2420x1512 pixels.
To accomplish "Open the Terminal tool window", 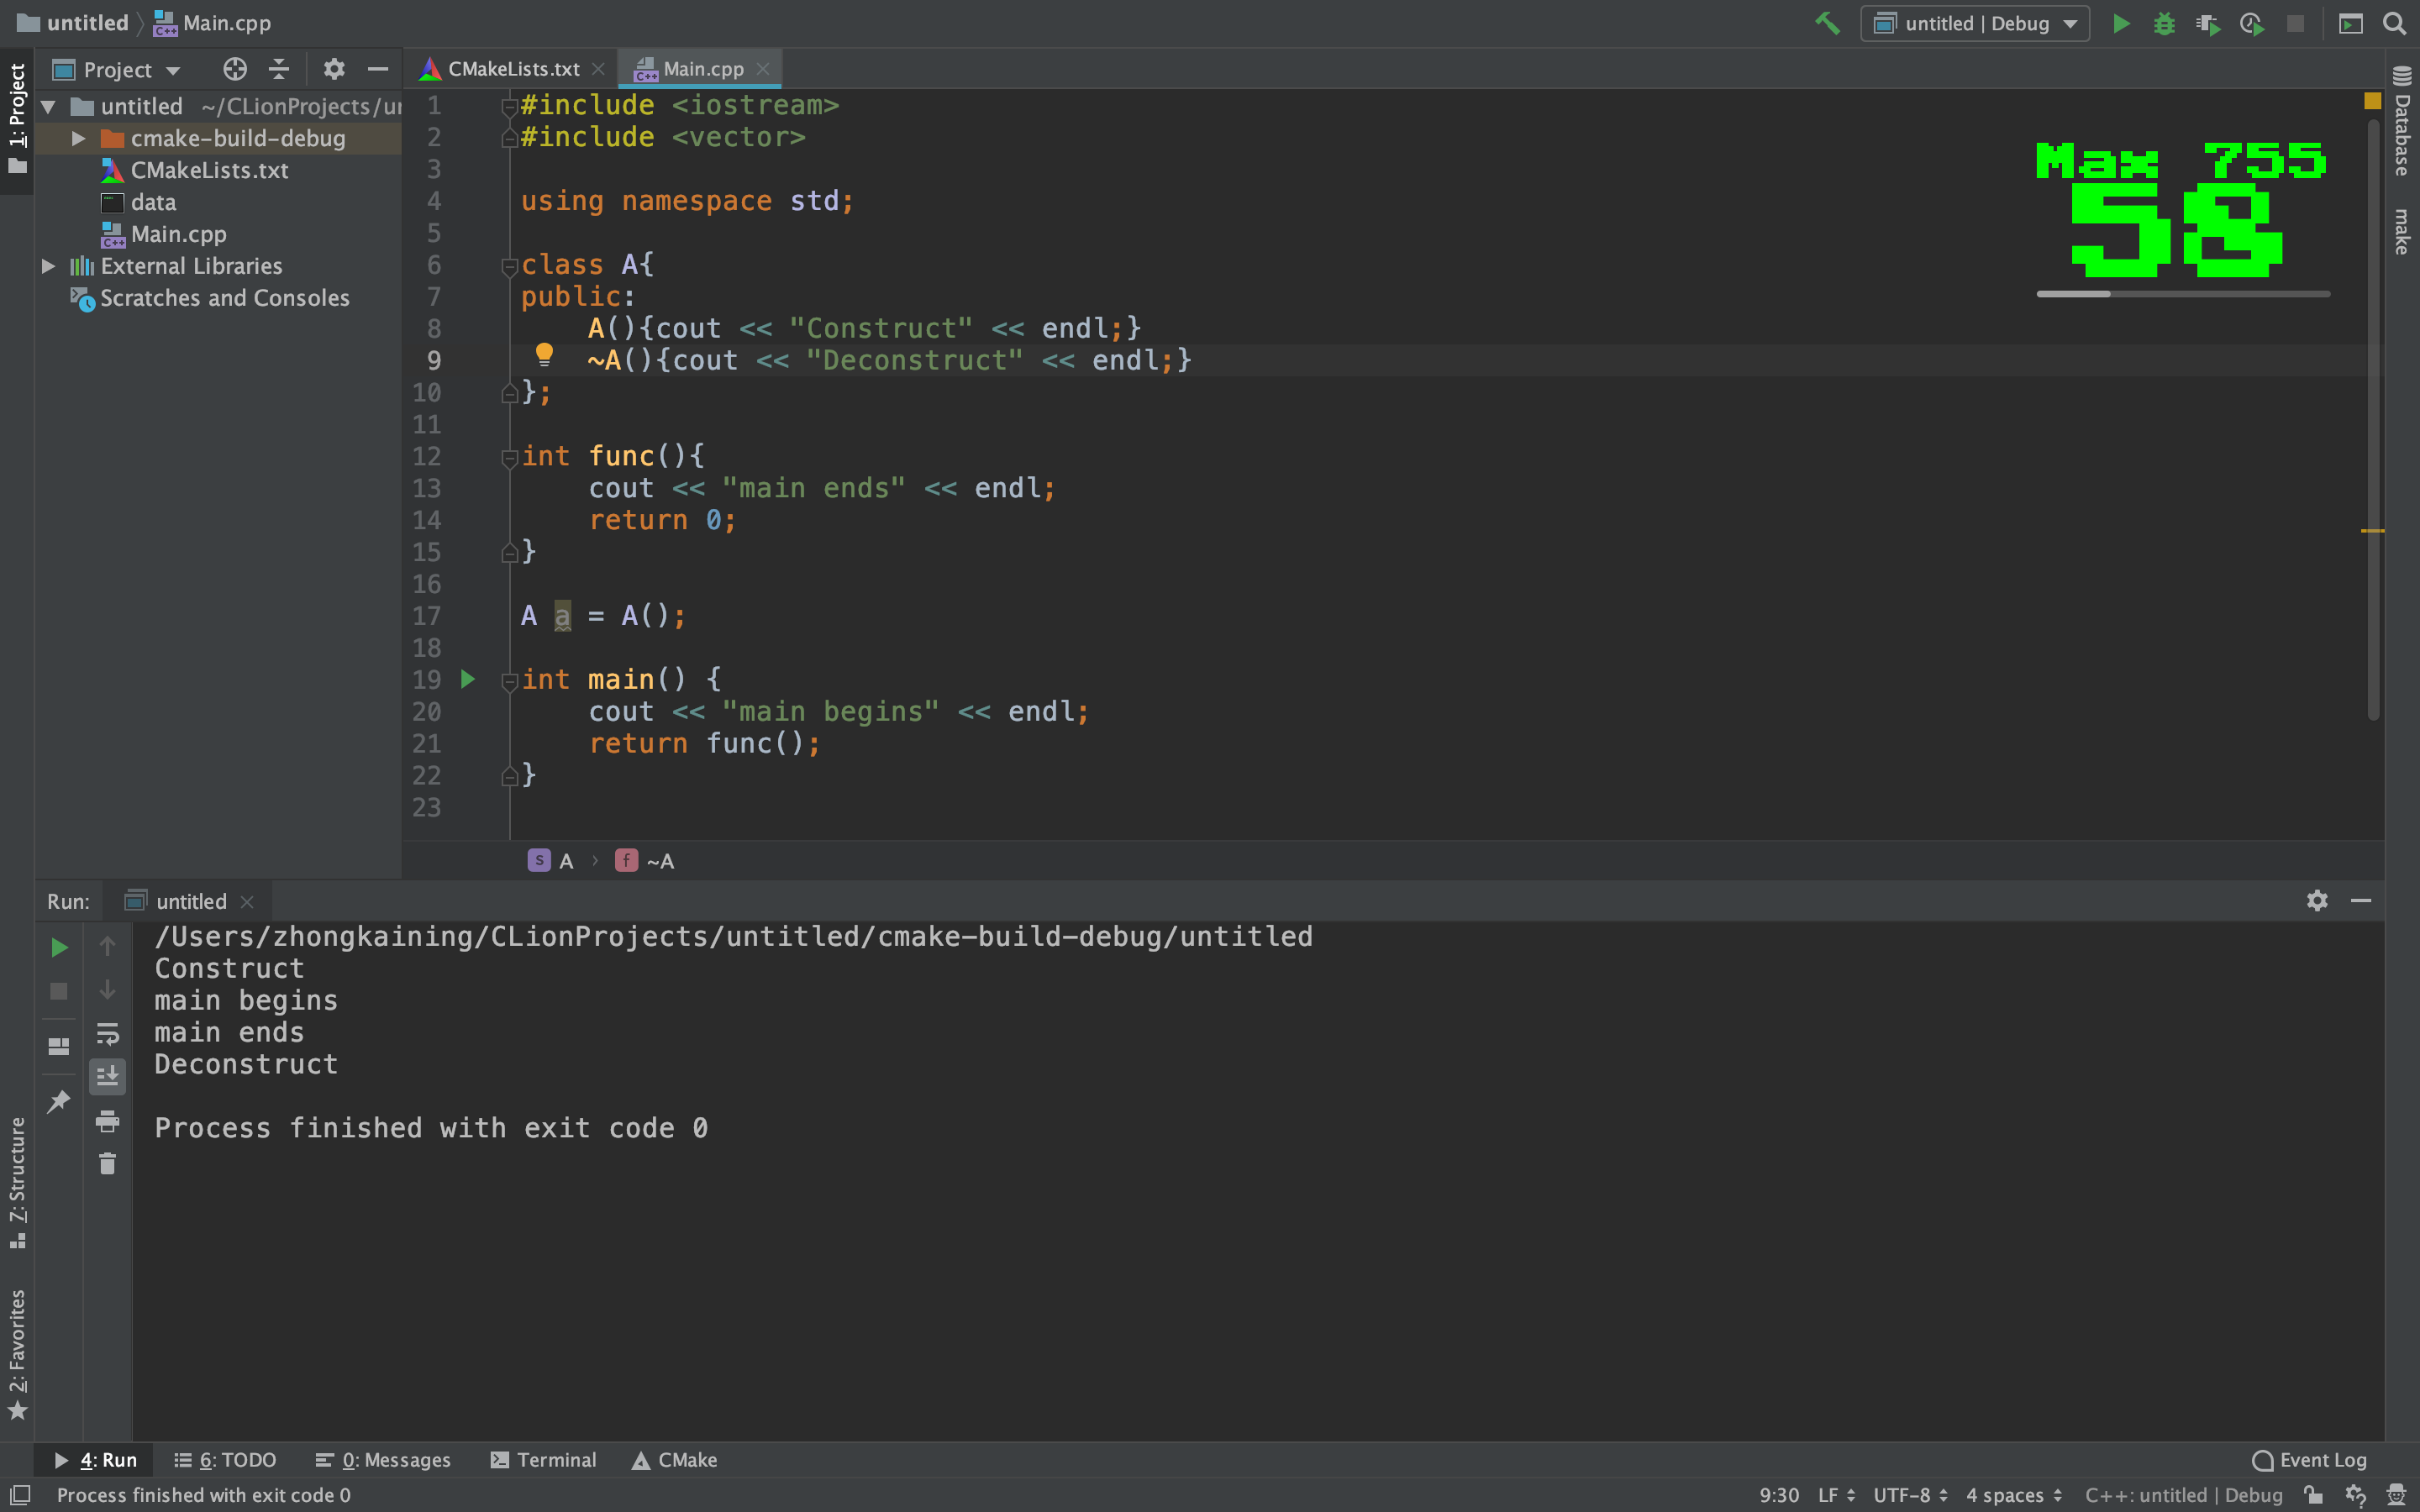I will [543, 1459].
